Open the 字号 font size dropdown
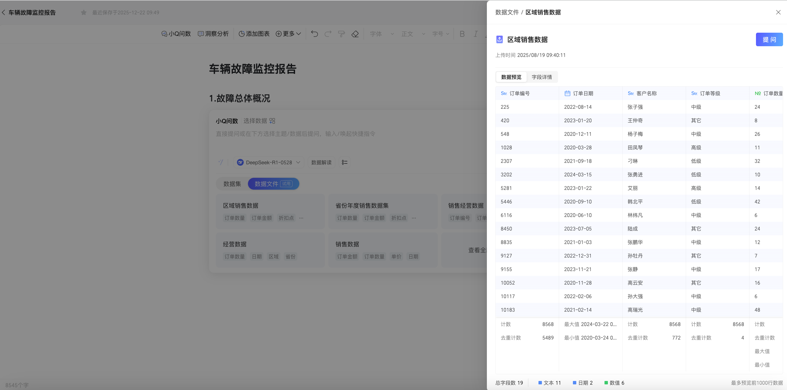787x390 pixels. [441, 34]
